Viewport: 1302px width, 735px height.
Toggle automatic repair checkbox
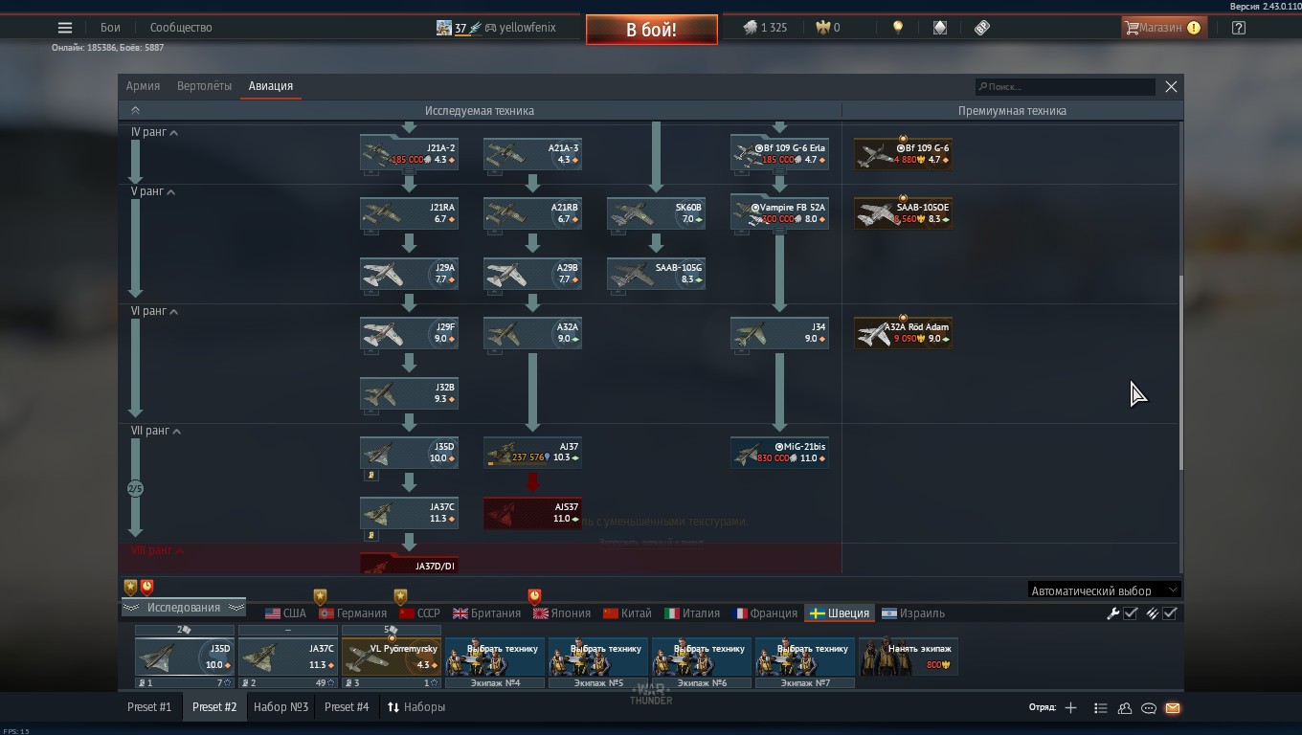[1131, 613]
